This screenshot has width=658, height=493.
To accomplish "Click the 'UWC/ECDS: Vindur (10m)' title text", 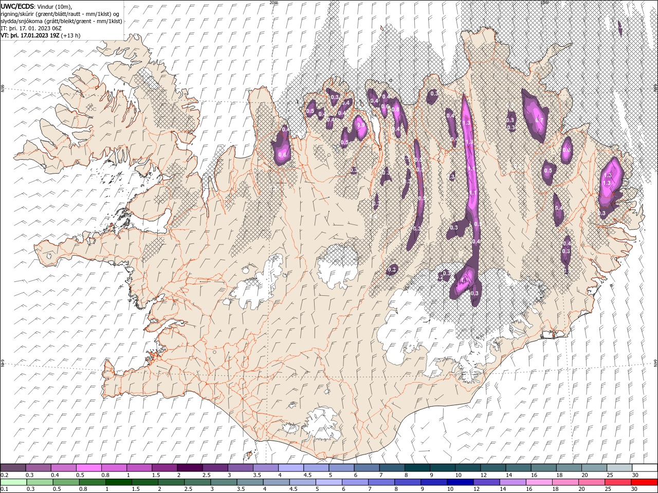I will [x=36, y=6].
